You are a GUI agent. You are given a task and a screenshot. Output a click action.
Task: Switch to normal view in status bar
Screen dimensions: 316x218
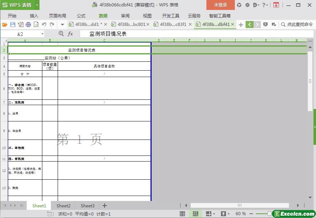click(183, 214)
